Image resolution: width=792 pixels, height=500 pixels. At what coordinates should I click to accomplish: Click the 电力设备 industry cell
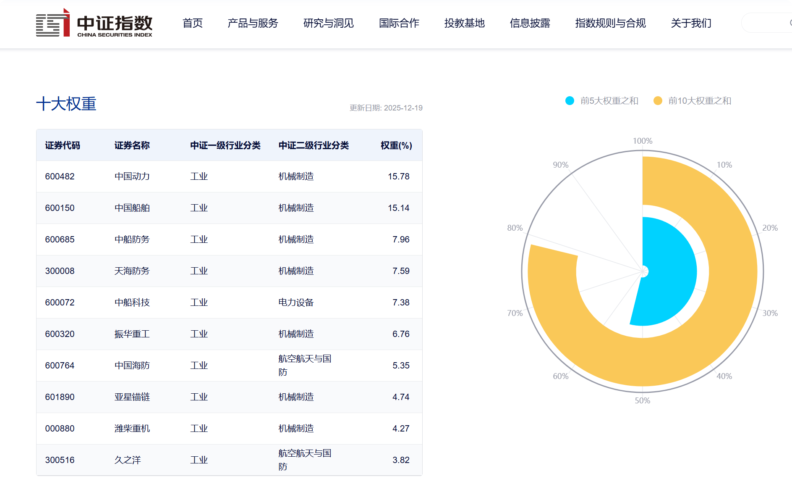pos(296,303)
